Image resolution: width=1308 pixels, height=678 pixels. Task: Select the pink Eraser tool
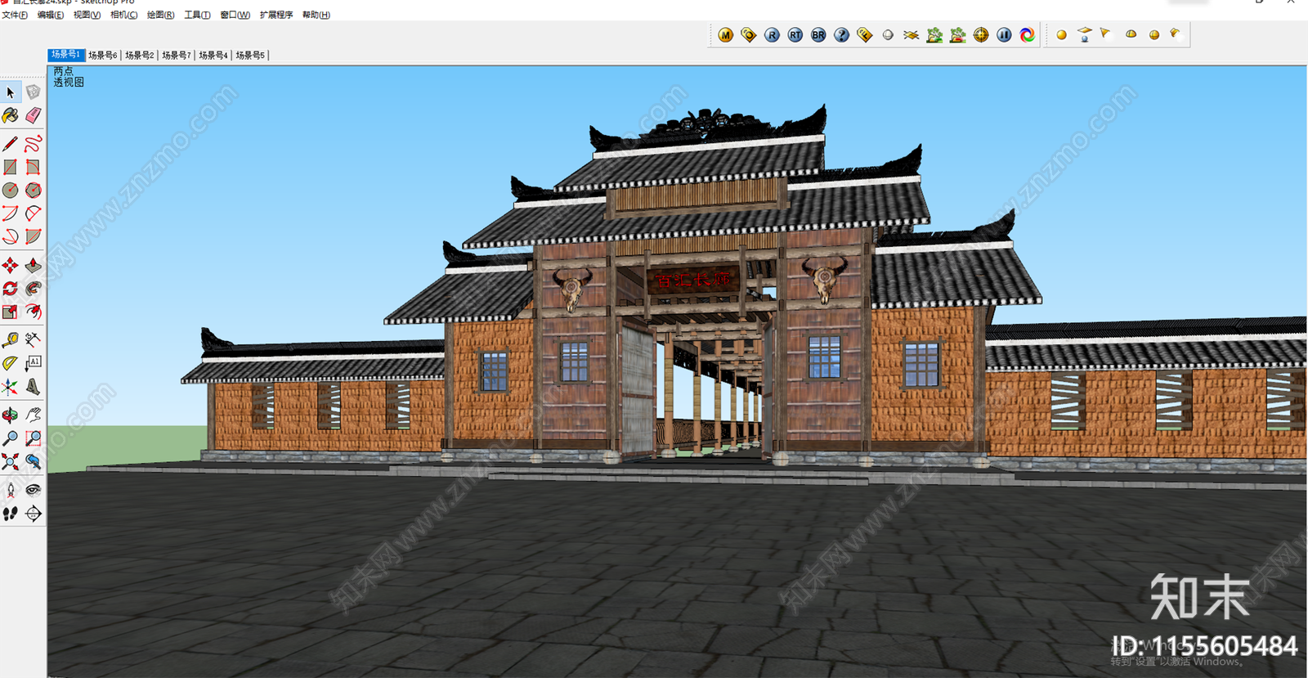pos(33,116)
